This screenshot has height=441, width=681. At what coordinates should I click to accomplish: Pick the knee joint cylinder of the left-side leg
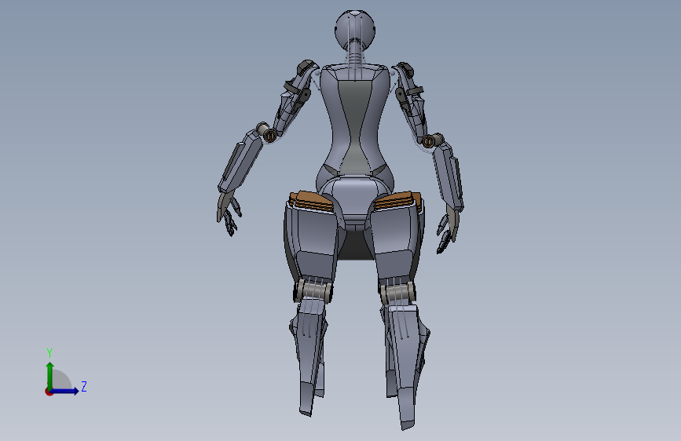(313, 290)
